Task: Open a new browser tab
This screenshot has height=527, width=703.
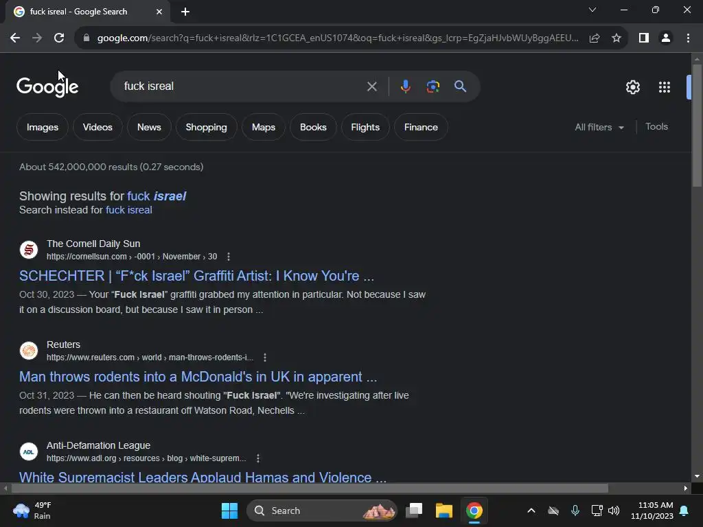Action: pos(185,12)
